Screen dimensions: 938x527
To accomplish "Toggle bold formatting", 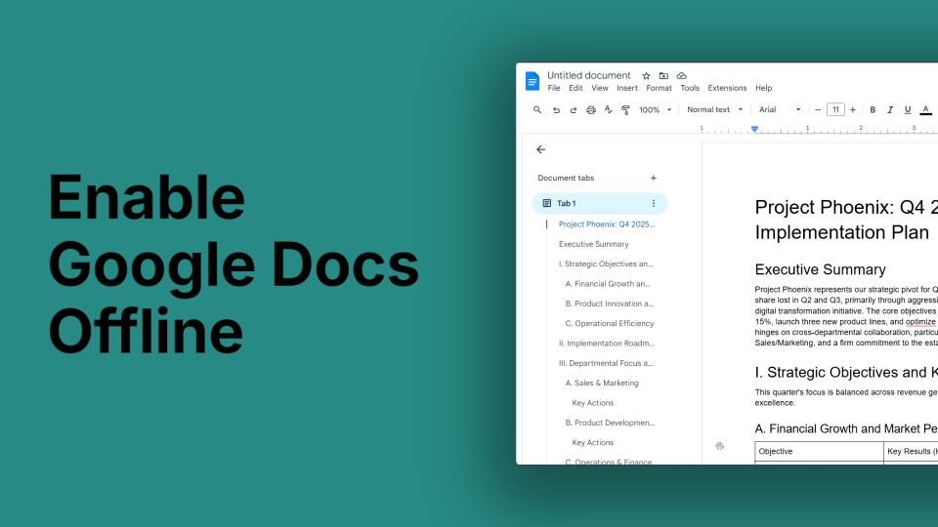I will 873,110.
